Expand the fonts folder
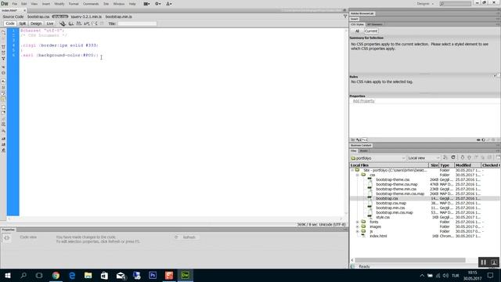 (x=357, y=222)
